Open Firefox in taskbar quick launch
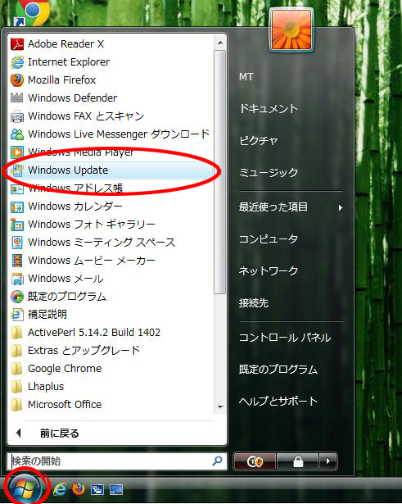The image size is (402, 504). (x=79, y=489)
